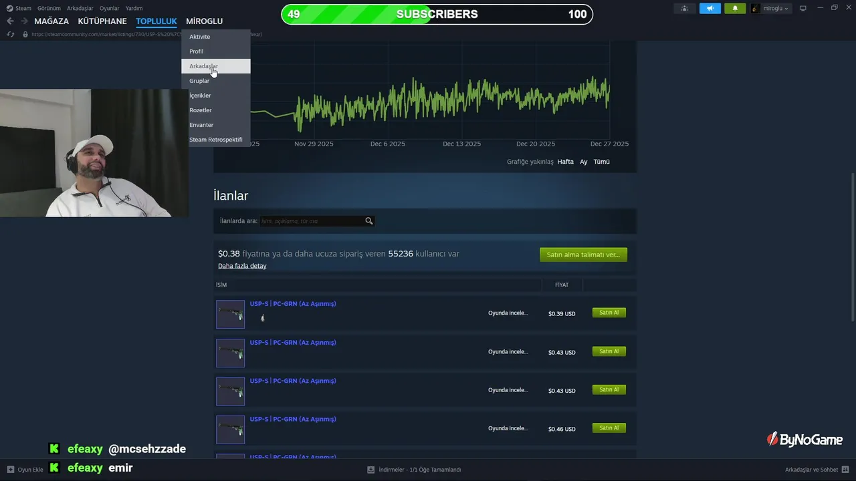Open the USP-S PC-GRN listing priced $0.46
The height and width of the screenshot is (481, 856).
(293, 420)
